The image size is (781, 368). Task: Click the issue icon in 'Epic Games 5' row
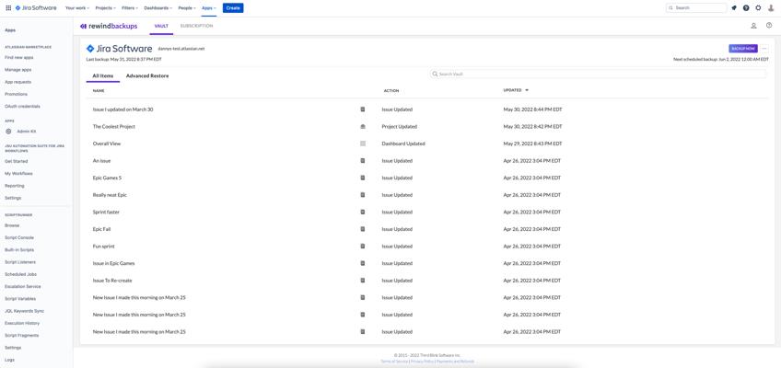click(363, 178)
